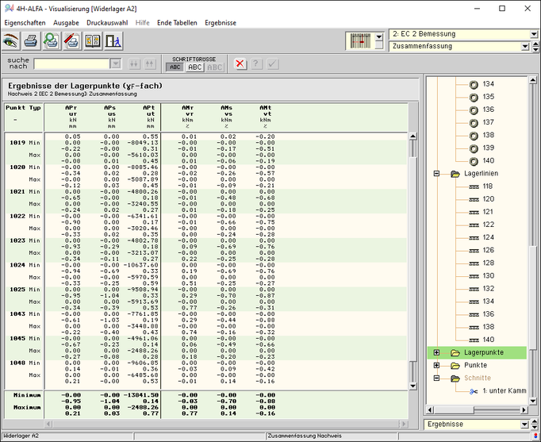This screenshot has width=541, height=442.
Task: Open print preview with magnifier icon
Action: 51,40
